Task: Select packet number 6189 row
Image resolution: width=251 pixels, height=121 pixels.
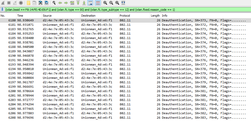Action: 125,51
